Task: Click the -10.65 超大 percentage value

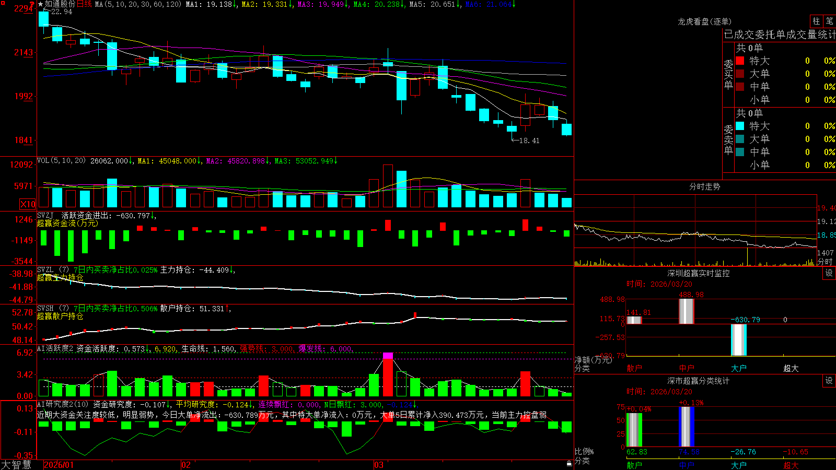Action: point(795,452)
